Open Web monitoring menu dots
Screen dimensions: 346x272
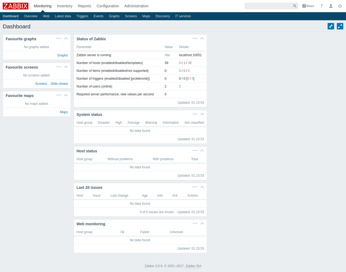pos(195,223)
